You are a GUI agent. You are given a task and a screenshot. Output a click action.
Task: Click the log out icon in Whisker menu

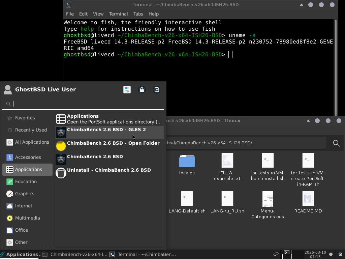tap(156, 90)
